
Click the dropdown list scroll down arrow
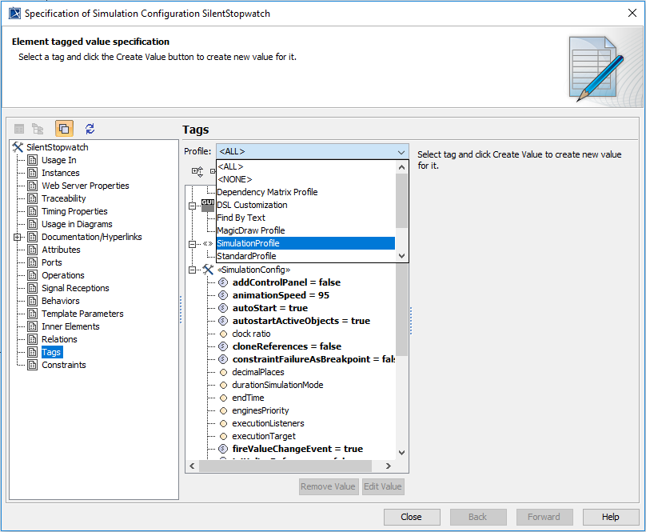401,256
